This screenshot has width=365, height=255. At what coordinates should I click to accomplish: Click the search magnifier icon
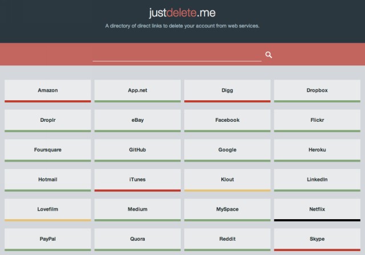click(x=269, y=55)
